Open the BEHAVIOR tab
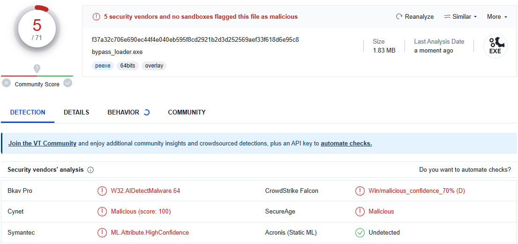Screen dimensions: 518x244 [x=123, y=112]
